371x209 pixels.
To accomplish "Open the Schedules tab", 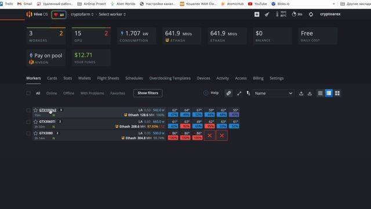I will tap(134, 78).
